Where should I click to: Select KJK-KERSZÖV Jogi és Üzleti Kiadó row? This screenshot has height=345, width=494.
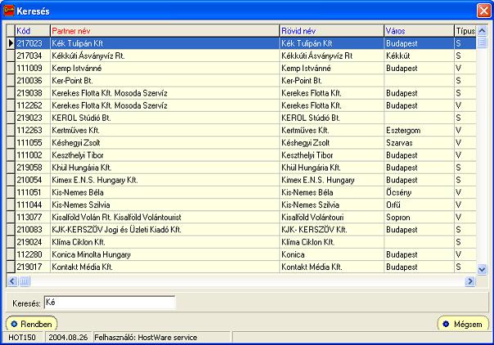[241, 229]
